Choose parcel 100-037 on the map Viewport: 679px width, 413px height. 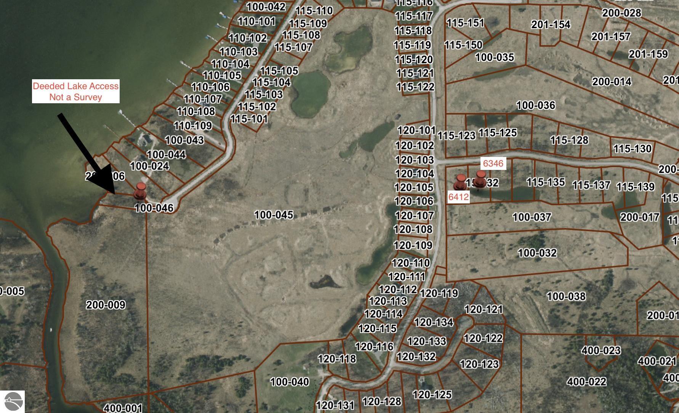click(x=532, y=217)
